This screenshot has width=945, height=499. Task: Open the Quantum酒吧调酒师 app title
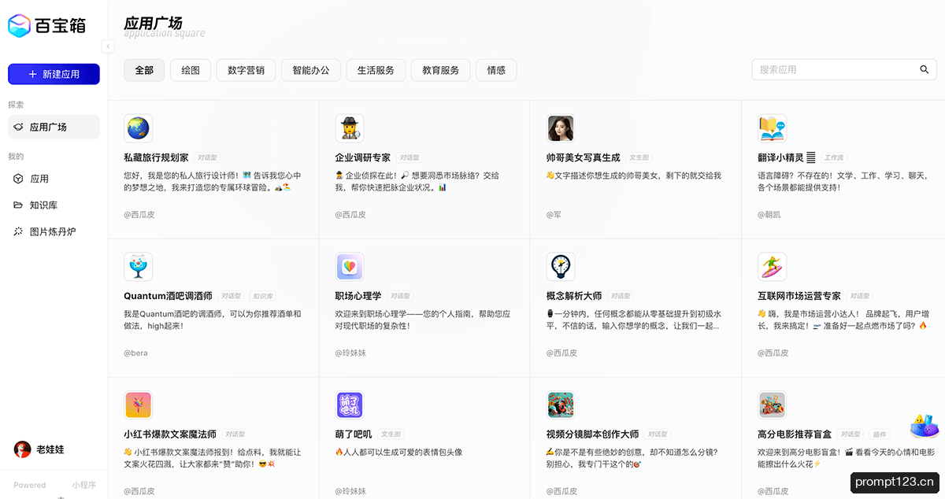click(x=168, y=296)
